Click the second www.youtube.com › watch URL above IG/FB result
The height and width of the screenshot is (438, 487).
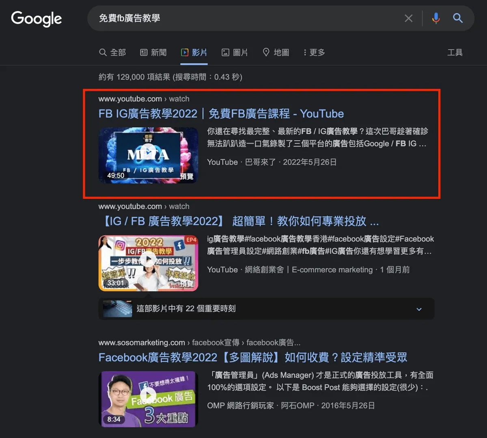pyautogui.click(x=144, y=206)
